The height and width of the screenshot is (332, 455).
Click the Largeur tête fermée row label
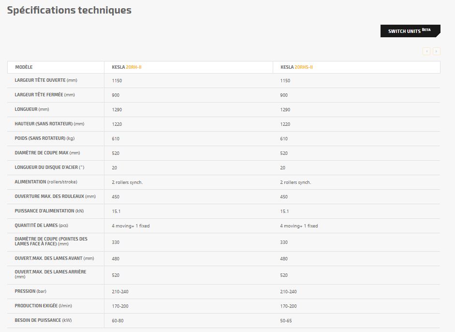45,95
